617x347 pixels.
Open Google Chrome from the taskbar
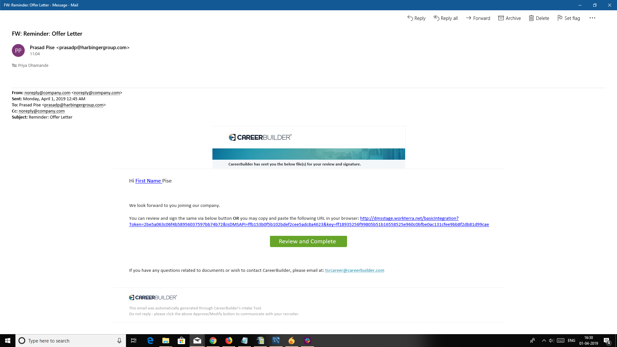213,341
